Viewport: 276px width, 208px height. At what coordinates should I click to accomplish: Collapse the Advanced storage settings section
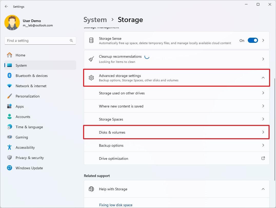(x=263, y=78)
